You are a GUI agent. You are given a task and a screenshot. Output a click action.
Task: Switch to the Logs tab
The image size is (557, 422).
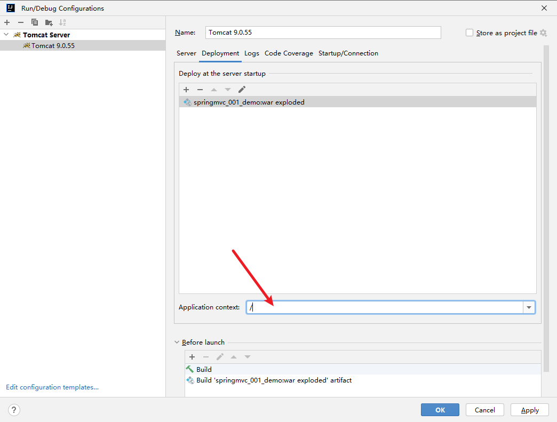(251, 53)
